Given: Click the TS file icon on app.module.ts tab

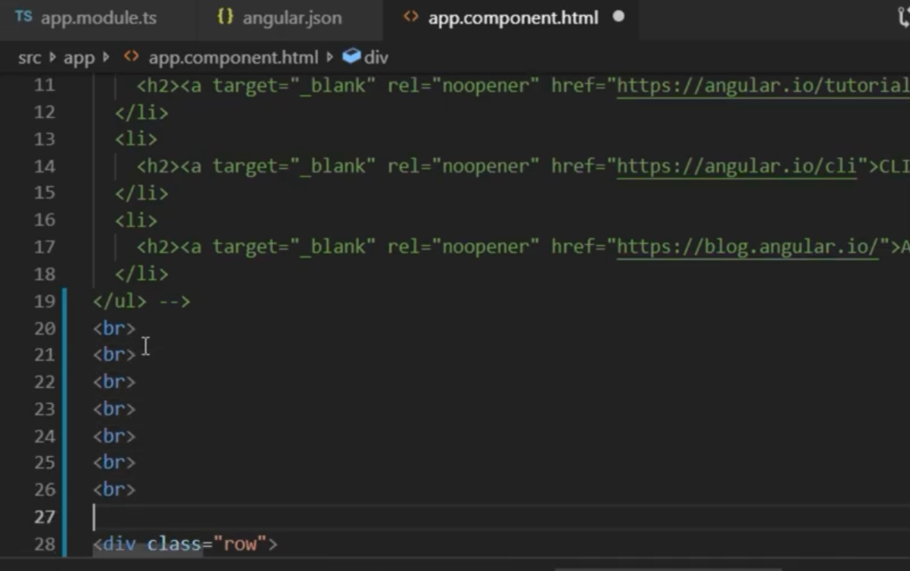Looking at the screenshot, I should (23, 17).
